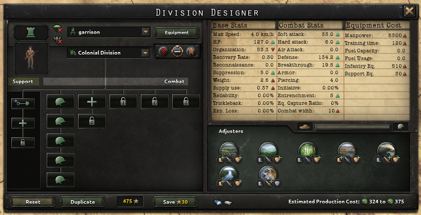
Task: Click the support engineer company icon
Action: tap(23, 103)
